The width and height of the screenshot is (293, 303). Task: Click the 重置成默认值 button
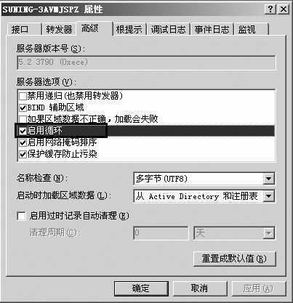(x=235, y=259)
